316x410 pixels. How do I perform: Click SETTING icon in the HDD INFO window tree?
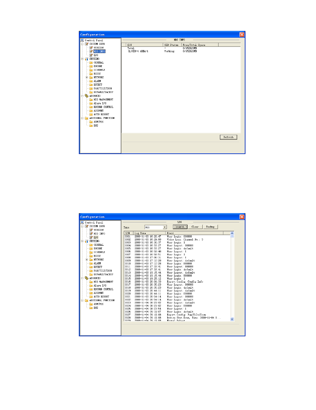coord(86,59)
